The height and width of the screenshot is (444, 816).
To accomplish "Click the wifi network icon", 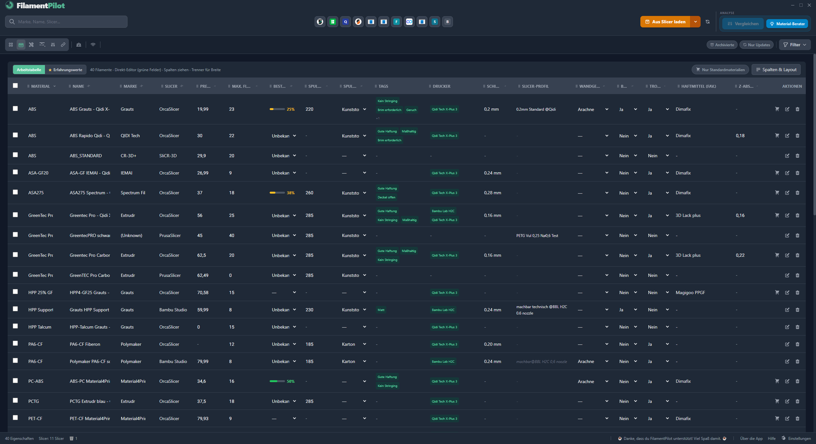I will [93, 45].
